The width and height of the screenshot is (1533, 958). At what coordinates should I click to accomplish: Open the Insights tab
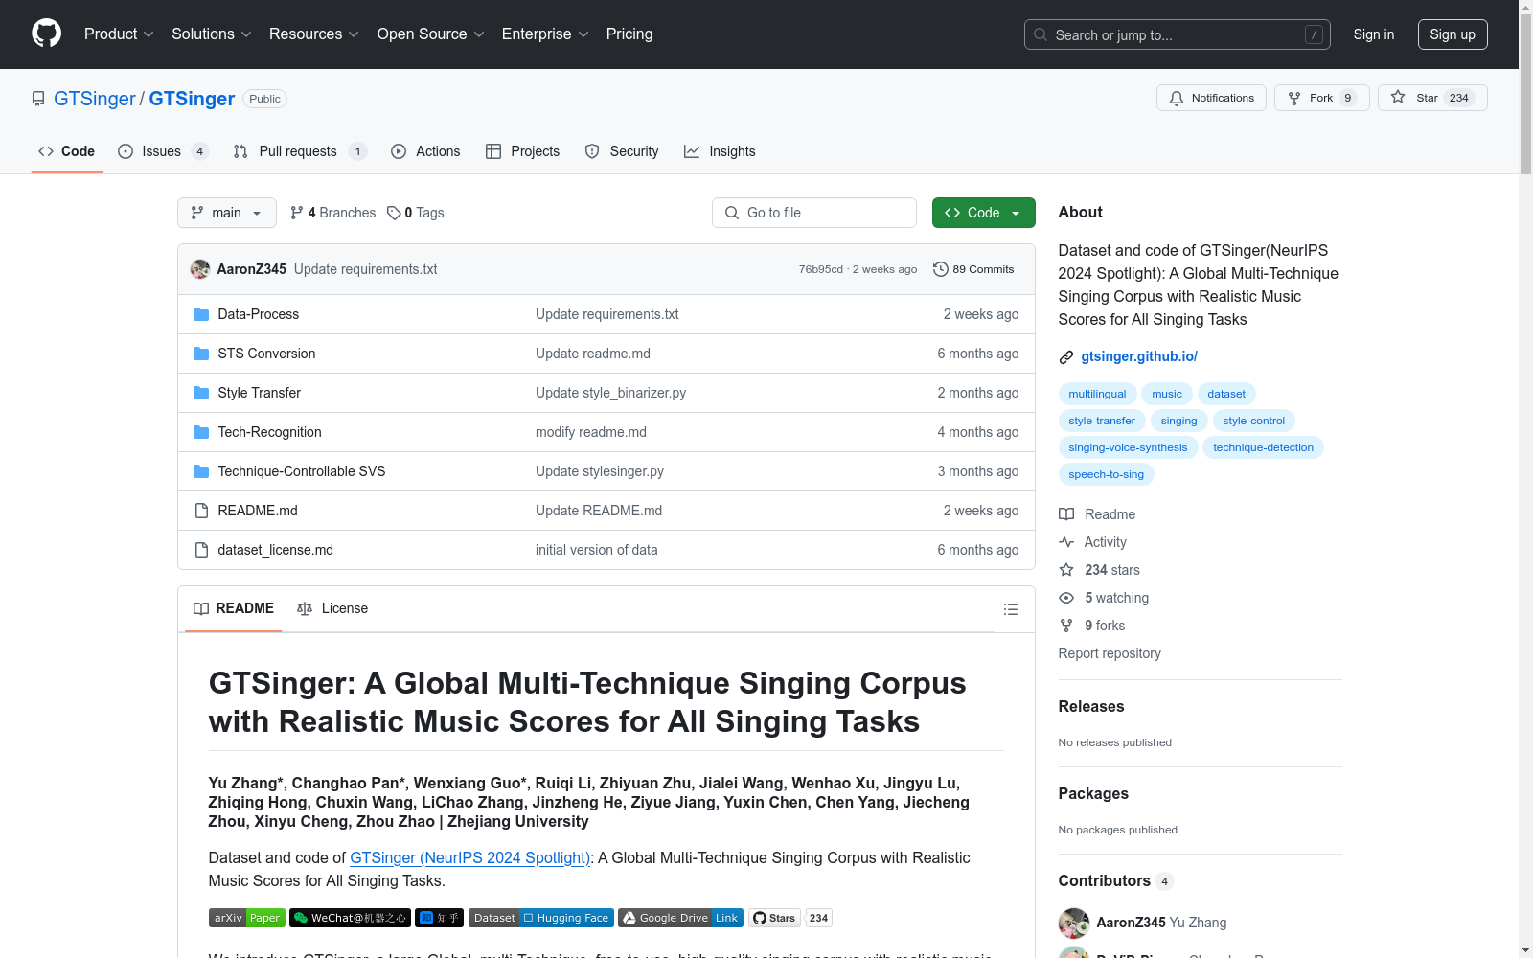(x=720, y=151)
